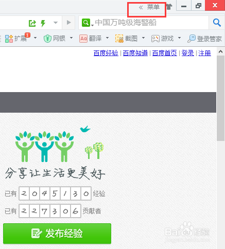Image resolution: width=225 pixels, height=249 pixels.
Task: Click the 截图 screenshot scissors icon
Action: [119, 39]
